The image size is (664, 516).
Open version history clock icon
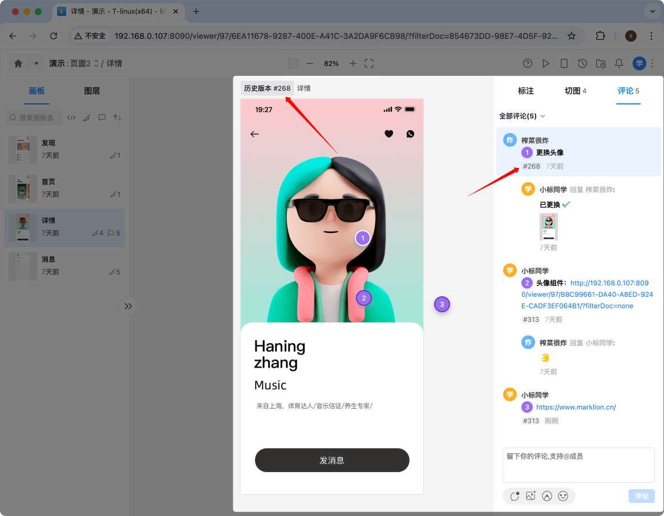[582, 63]
